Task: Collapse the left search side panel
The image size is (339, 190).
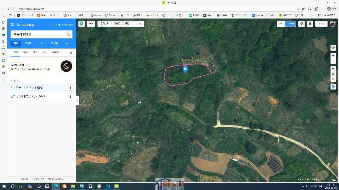Action: point(78,100)
